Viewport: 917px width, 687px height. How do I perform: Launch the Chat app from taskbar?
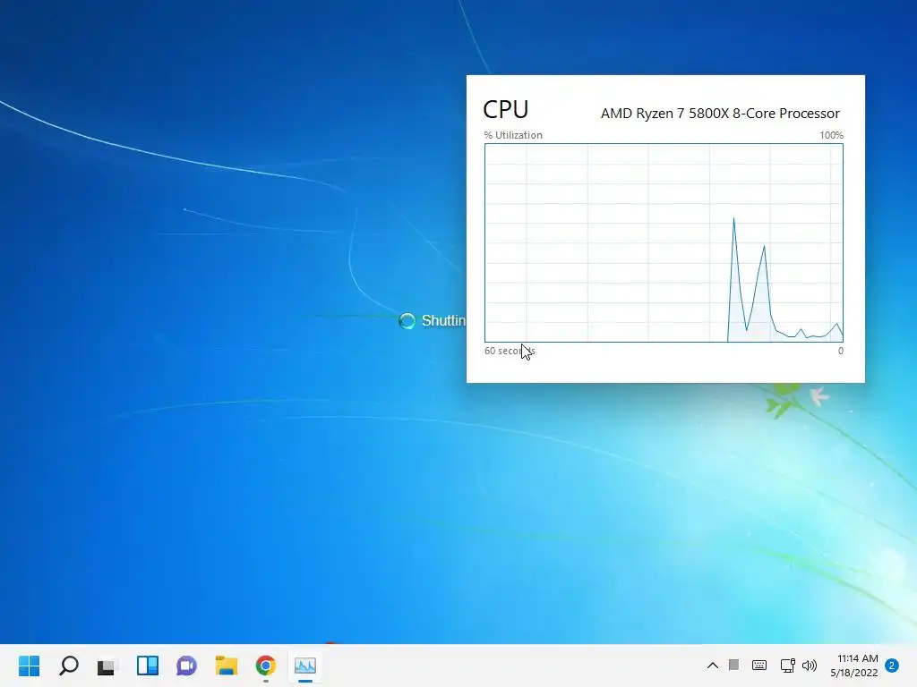[186, 666]
